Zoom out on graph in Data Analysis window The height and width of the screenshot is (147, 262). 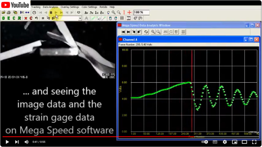158,32
